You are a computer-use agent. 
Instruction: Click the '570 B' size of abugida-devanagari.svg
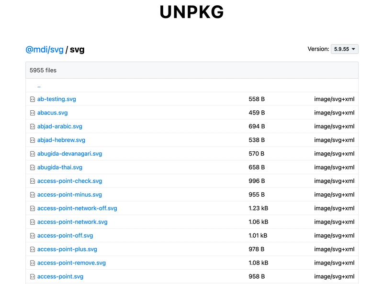tap(257, 154)
